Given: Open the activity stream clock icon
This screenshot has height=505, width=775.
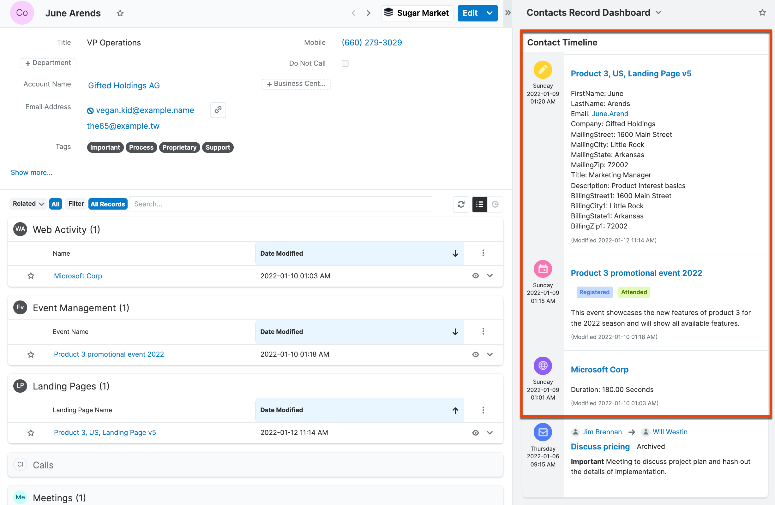Looking at the screenshot, I should tap(495, 204).
